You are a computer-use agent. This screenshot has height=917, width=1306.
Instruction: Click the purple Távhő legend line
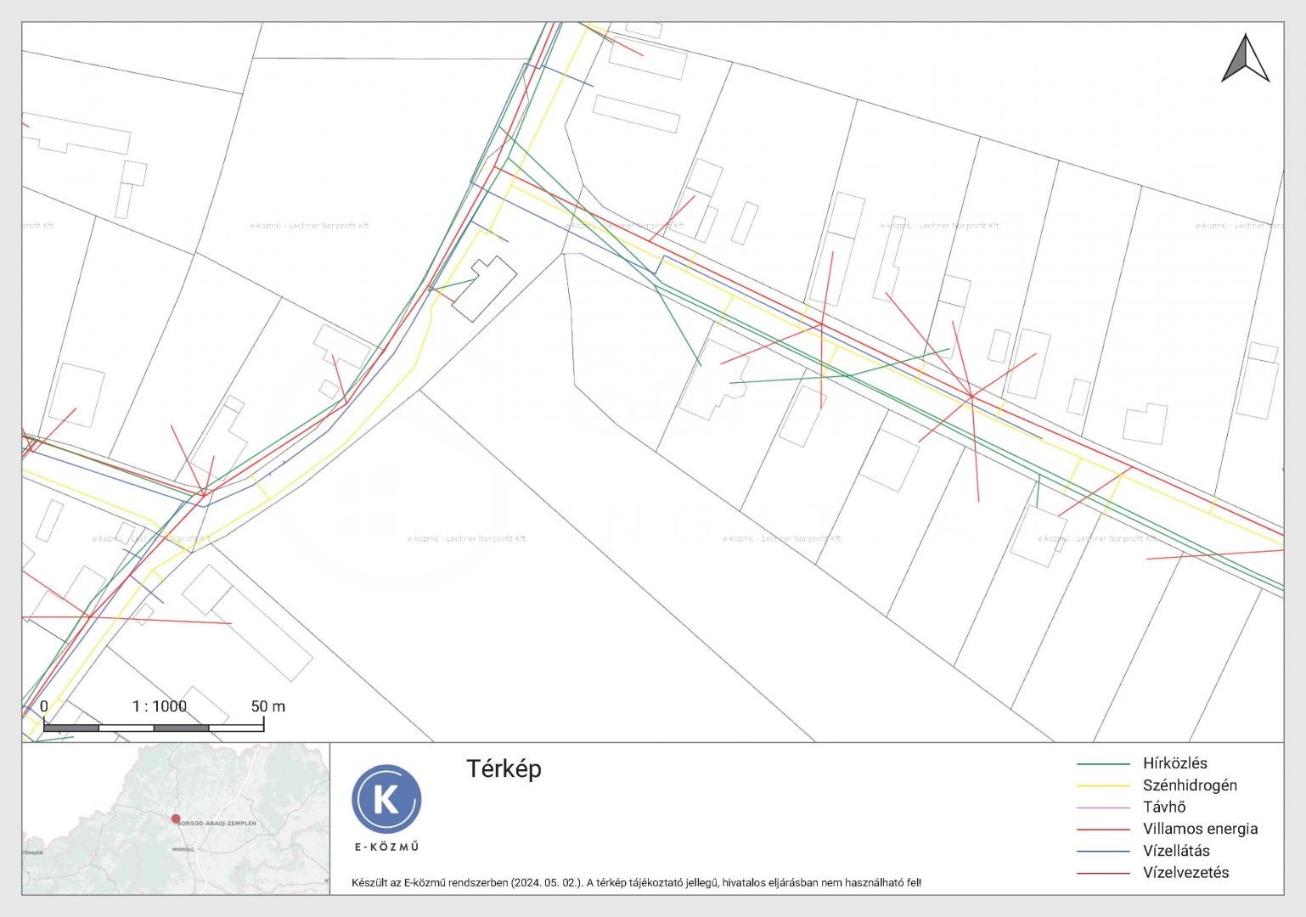pyautogui.click(x=1103, y=807)
